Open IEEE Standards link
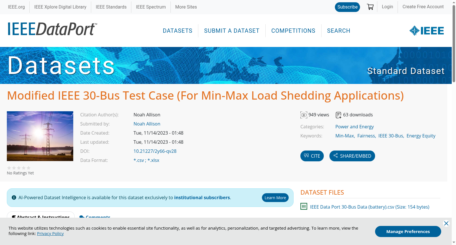 click(x=111, y=7)
